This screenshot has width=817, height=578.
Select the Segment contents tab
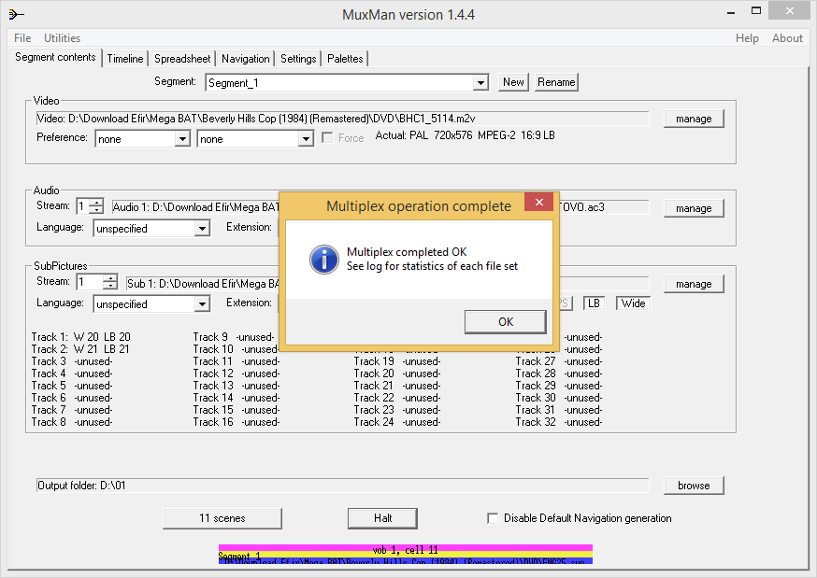[x=55, y=57]
